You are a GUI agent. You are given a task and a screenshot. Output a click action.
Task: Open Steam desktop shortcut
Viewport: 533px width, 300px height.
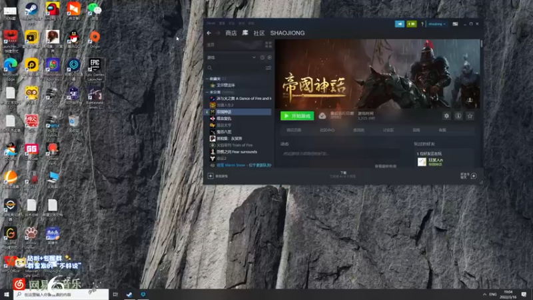(31, 11)
